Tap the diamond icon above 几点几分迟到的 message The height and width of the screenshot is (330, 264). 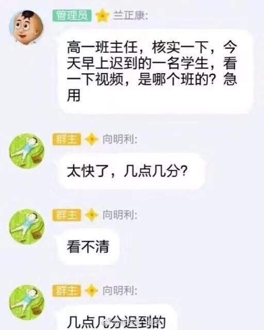[92, 291]
